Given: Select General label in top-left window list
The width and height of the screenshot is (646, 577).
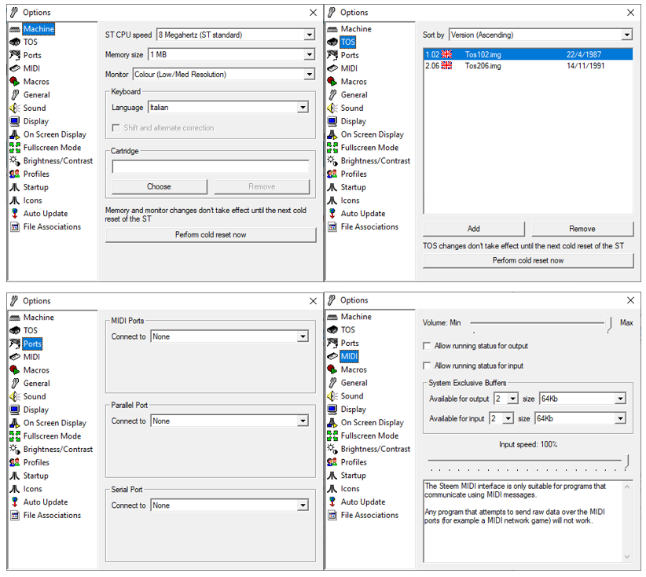Looking at the screenshot, I should (37, 95).
